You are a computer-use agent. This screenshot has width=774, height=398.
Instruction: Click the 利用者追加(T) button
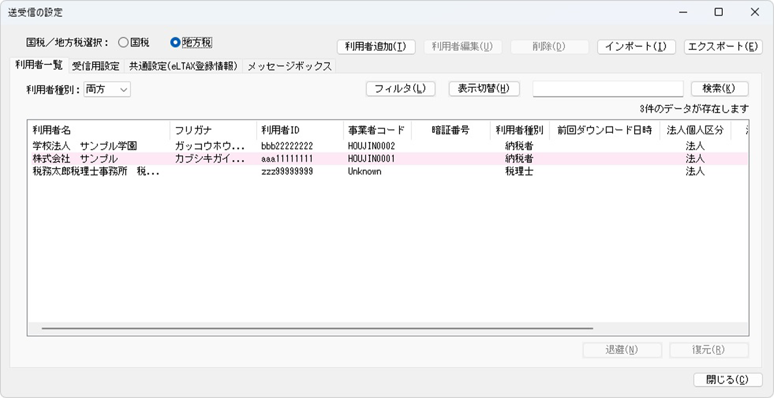[x=376, y=47]
